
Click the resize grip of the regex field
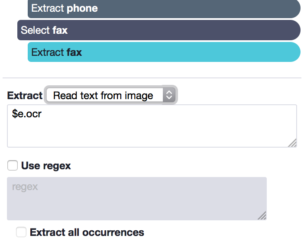(262, 216)
